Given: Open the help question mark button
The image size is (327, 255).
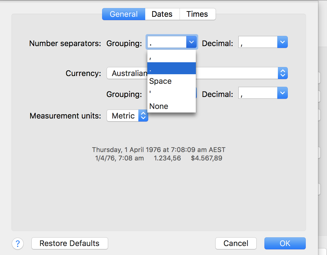Looking at the screenshot, I should pyautogui.click(x=18, y=243).
